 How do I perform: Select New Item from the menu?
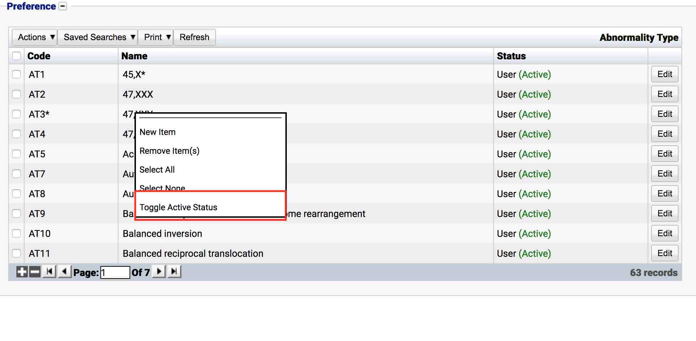pyautogui.click(x=158, y=132)
